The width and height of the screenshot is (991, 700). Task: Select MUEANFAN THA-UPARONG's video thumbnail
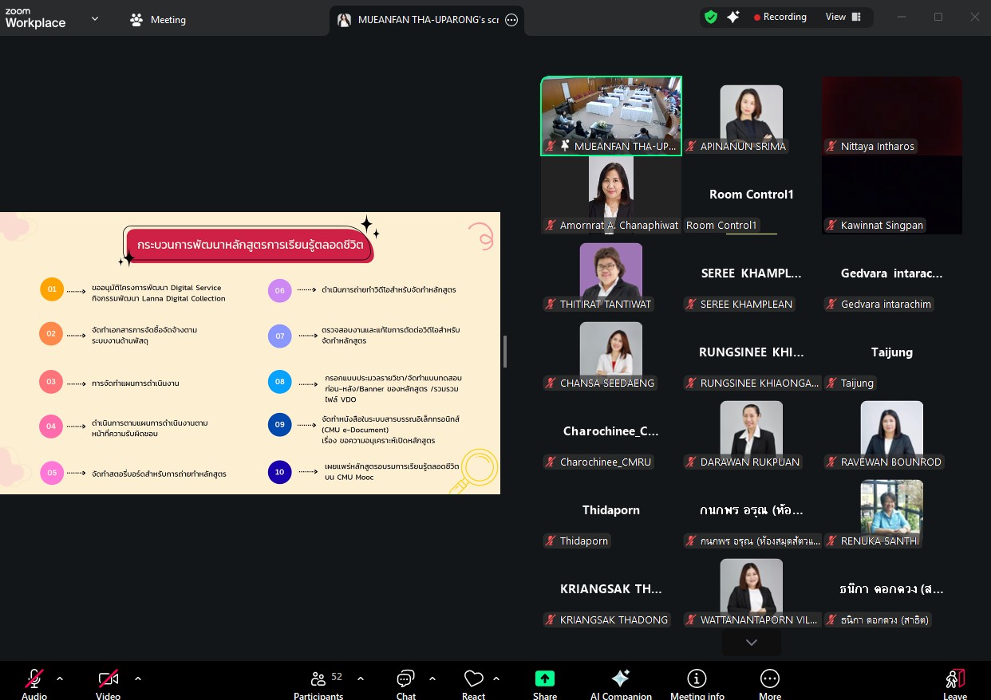click(x=610, y=115)
